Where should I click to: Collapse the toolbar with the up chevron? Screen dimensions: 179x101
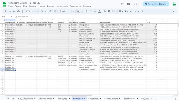pyautogui.click(x=173, y=11)
